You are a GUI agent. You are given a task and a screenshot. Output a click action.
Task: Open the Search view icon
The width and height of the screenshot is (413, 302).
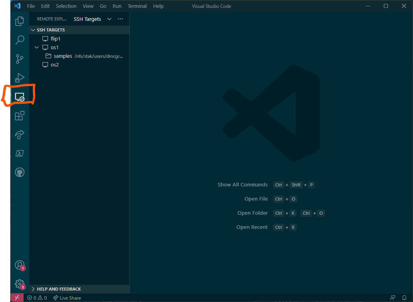(x=20, y=40)
